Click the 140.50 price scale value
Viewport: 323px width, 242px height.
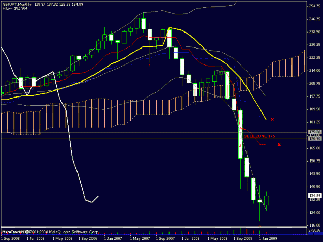click(315, 187)
